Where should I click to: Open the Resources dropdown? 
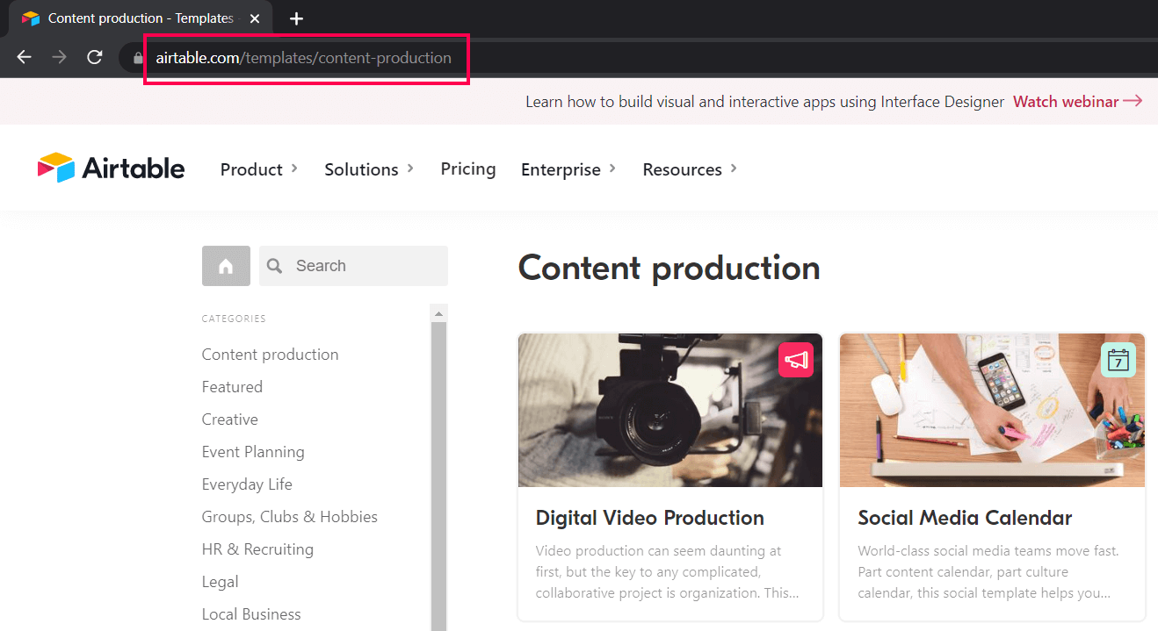point(683,169)
